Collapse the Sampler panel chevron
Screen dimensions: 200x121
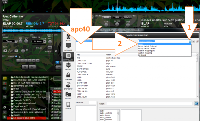32,35
